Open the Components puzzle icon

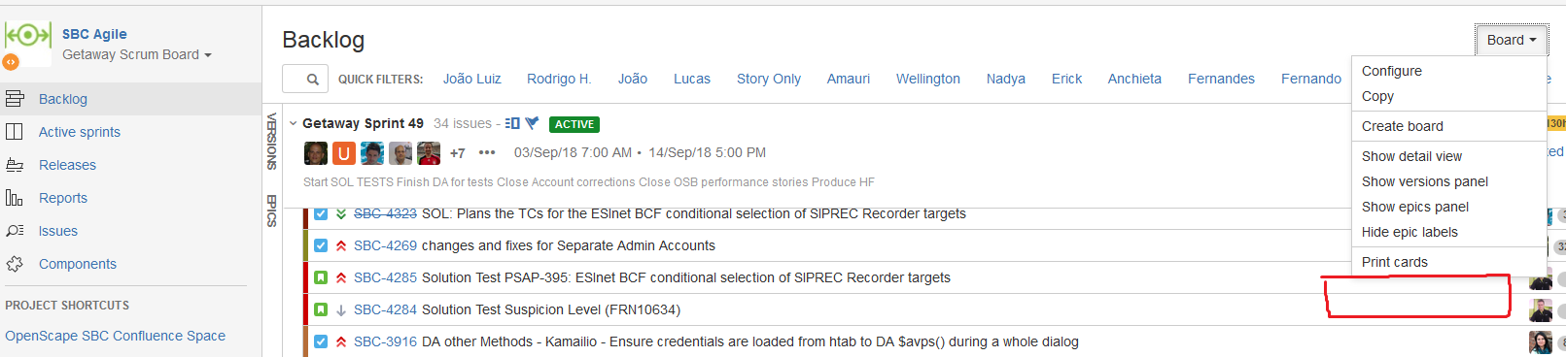15,264
